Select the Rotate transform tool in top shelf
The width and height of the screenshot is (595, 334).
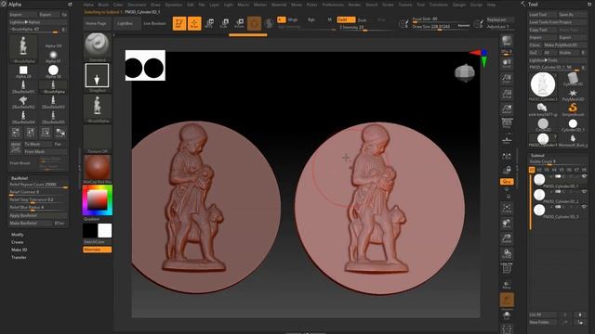click(239, 23)
